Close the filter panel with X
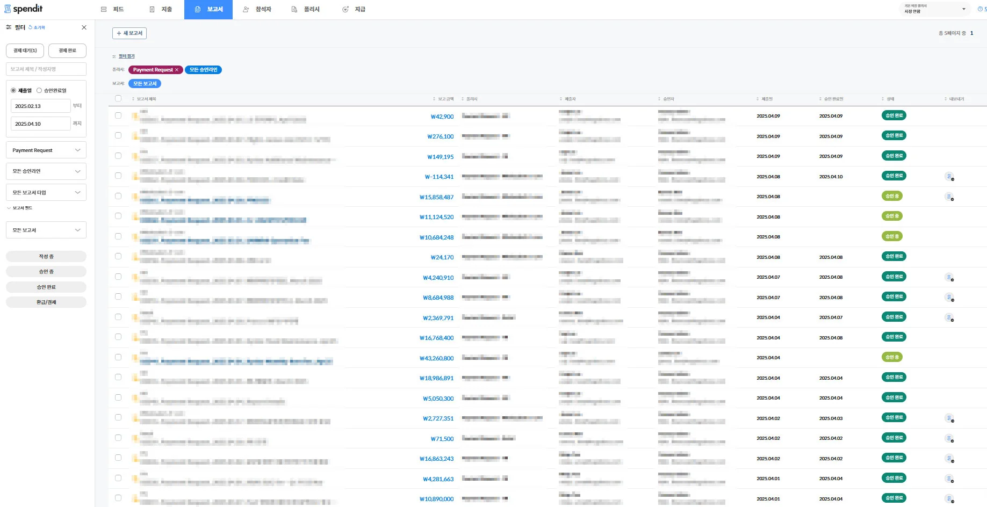 (84, 27)
